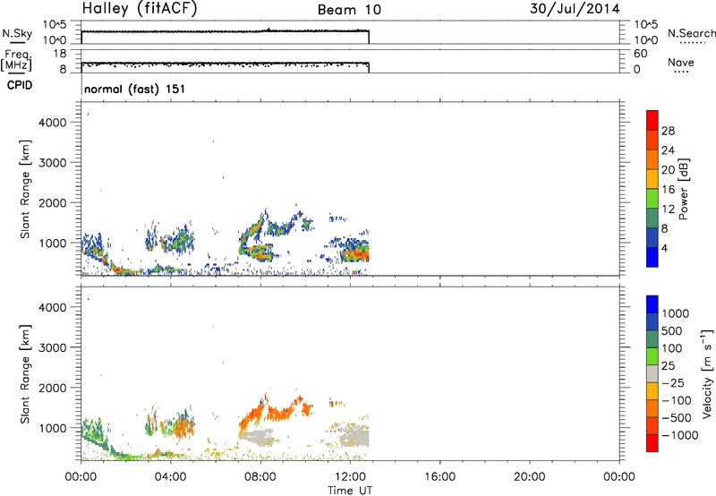The image size is (716, 496).
Task: Click "4000" slant range tick in power panel
Action: (52, 123)
